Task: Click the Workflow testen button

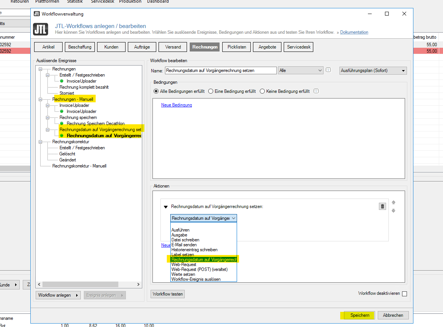Action: point(168,294)
